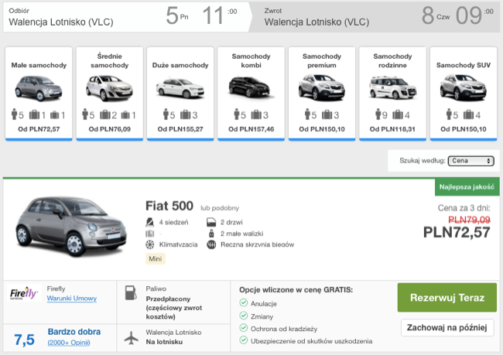Viewport: 503px width, 355px height.
Task: Click the snowflake Klimatyzacja icon
Action: [149, 244]
